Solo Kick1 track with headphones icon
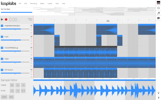Screen dimensions: 161x100 point(31,63)
